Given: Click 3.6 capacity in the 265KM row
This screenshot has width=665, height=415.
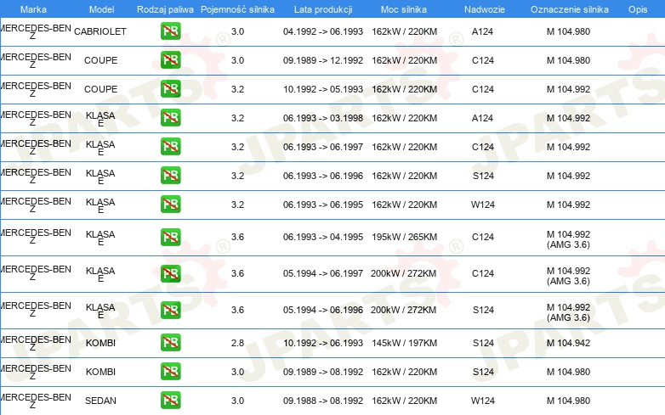Looking at the screenshot, I should (237, 238).
